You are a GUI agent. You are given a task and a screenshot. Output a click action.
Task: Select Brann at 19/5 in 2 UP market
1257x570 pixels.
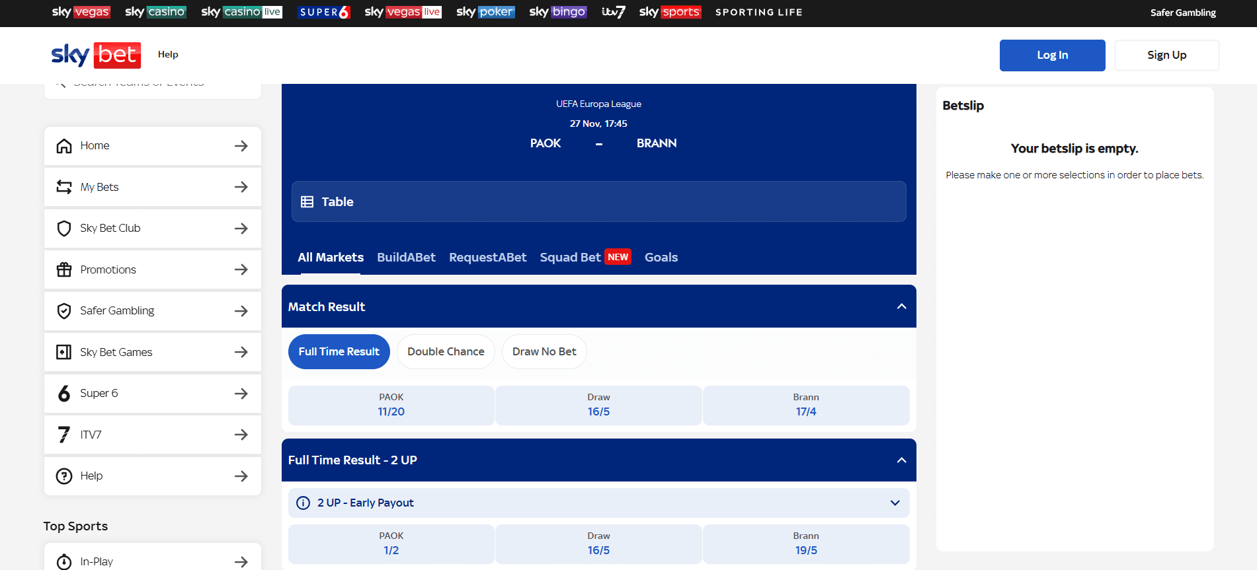[806, 544]
